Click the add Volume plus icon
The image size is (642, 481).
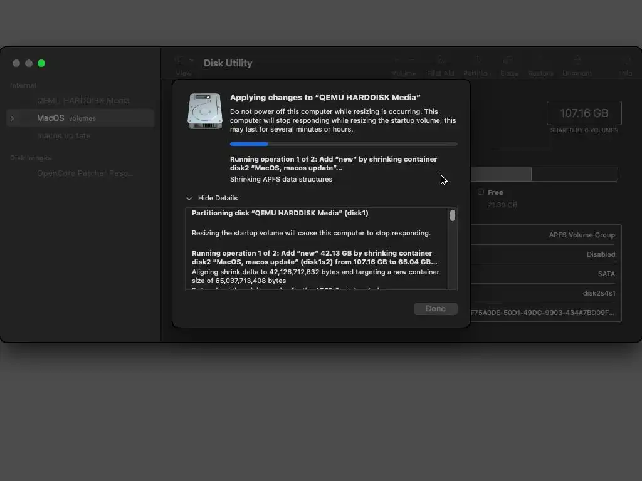coord(396,60)
